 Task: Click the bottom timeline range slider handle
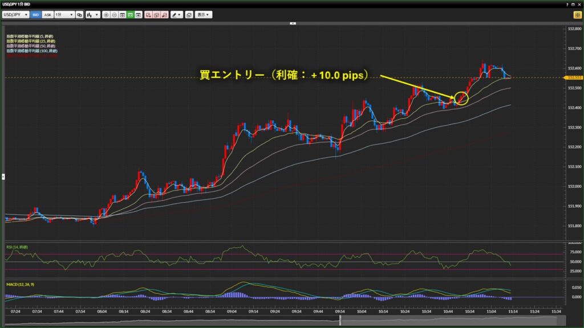point(340,321)
